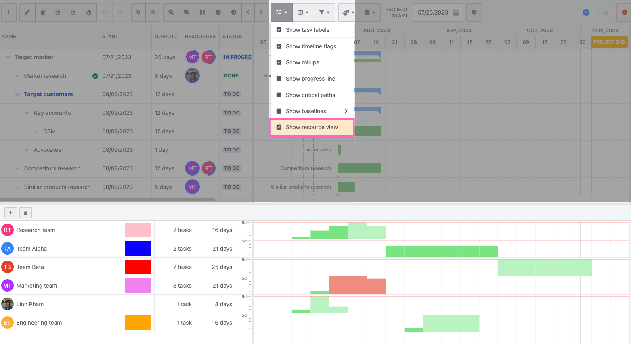The width and height of the screenshot is (631, 344).
Task: Open project settings gear icon
Action: point(474,12)
